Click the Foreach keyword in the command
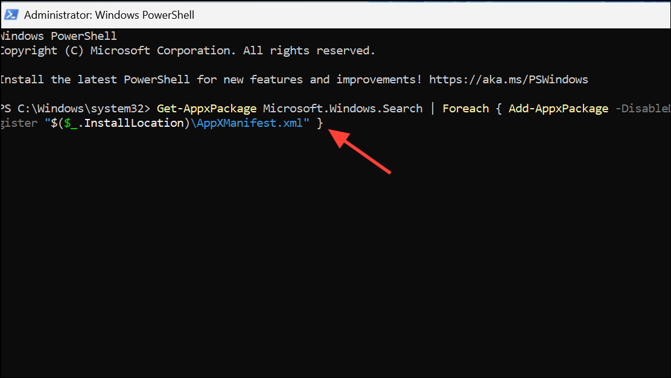This screenshot has height=378, width=671. tap(465, 108)
